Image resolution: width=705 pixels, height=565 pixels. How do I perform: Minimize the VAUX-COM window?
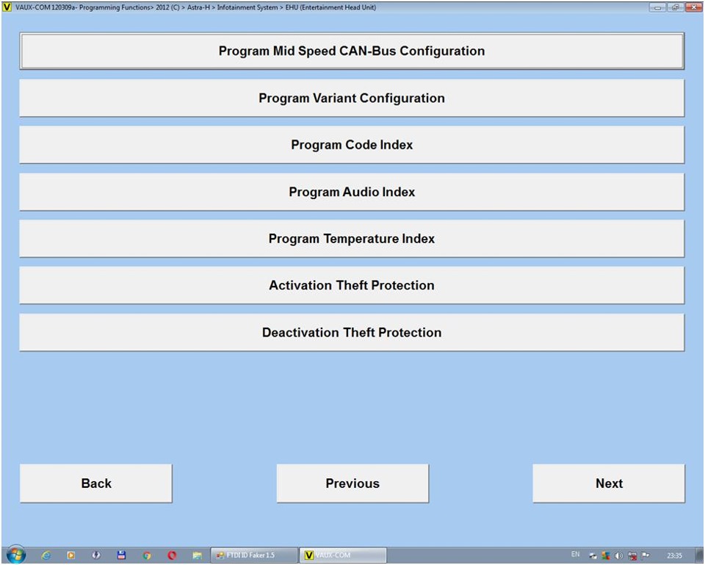[657, 7]
